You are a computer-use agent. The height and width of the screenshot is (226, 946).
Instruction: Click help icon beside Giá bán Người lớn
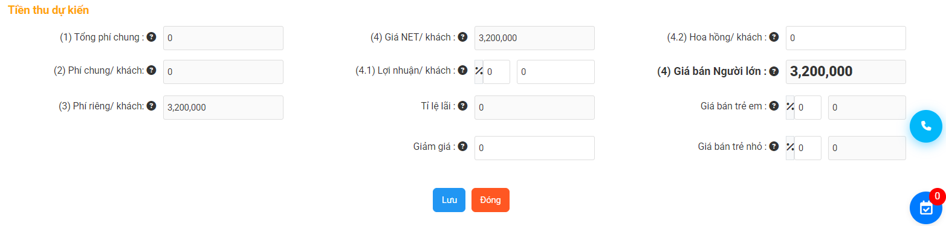774,71
